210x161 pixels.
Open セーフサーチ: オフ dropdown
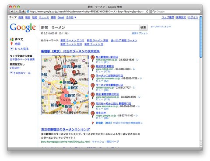161,27
